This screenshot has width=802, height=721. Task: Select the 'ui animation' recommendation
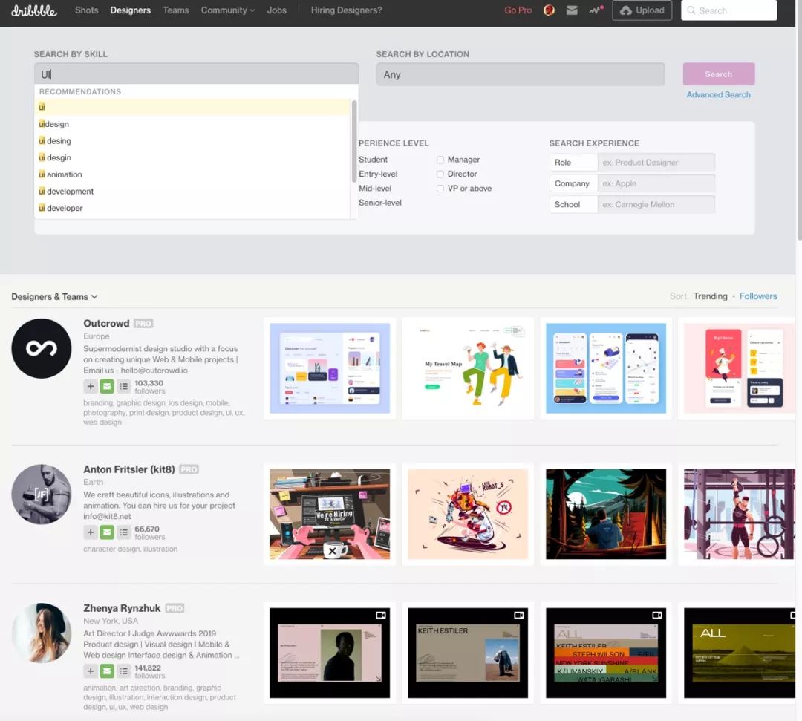pyautogui.click(x=192, y=174)
